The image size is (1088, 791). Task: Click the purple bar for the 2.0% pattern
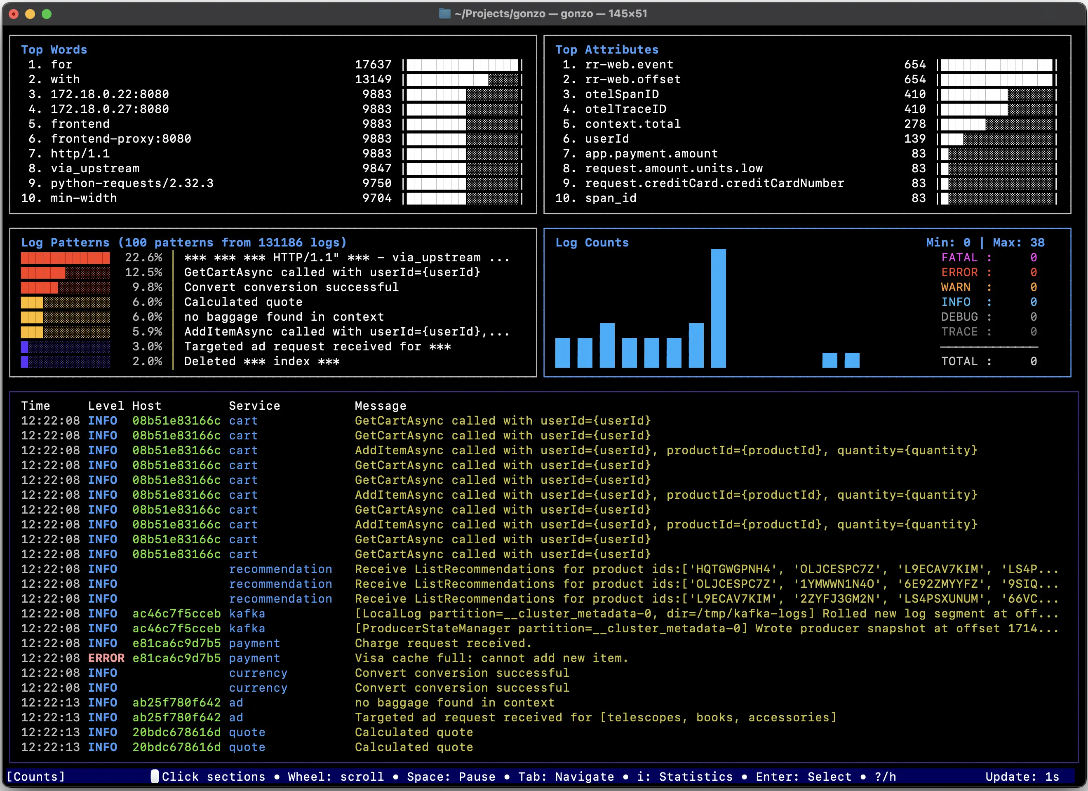[24, 361]
